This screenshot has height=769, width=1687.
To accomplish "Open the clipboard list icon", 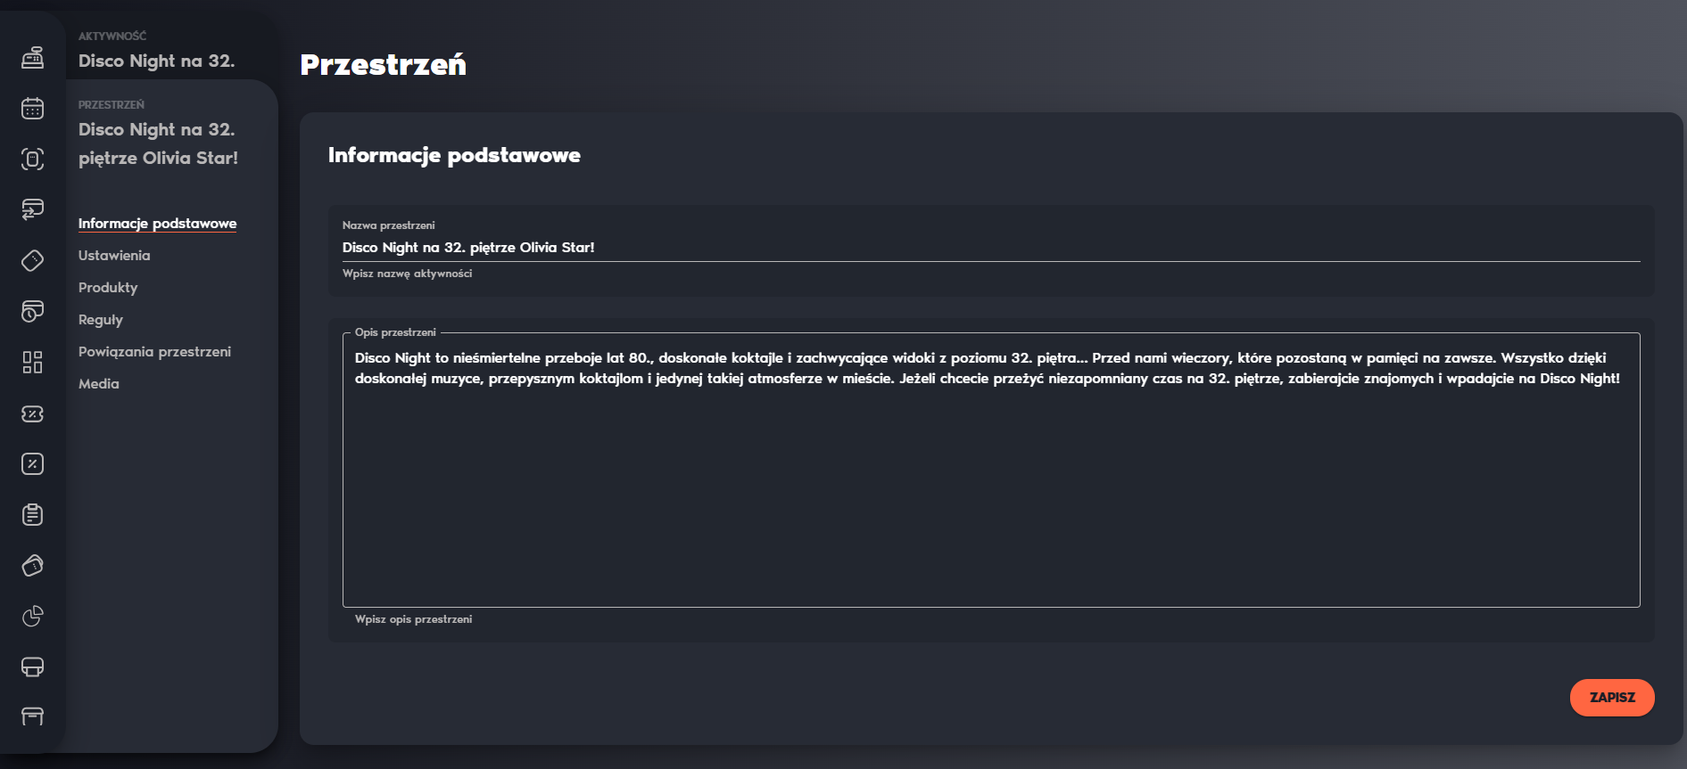I will [x=32, y=515].
